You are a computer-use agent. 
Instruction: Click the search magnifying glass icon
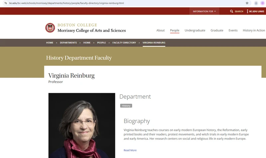[x=231, y=11]
